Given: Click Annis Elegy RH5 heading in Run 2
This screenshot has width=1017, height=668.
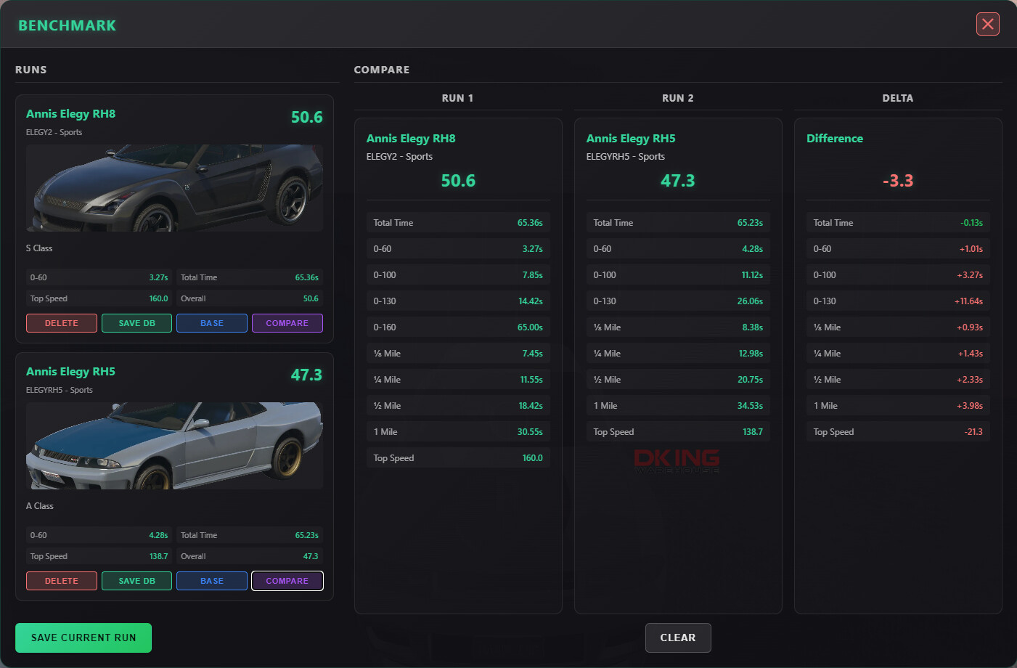Looking at the screenshot, I should coord(631,138).
